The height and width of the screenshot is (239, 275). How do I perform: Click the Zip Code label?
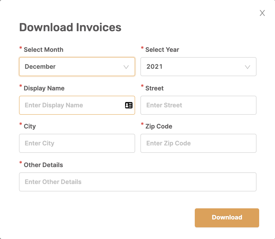tap(159, 126)
